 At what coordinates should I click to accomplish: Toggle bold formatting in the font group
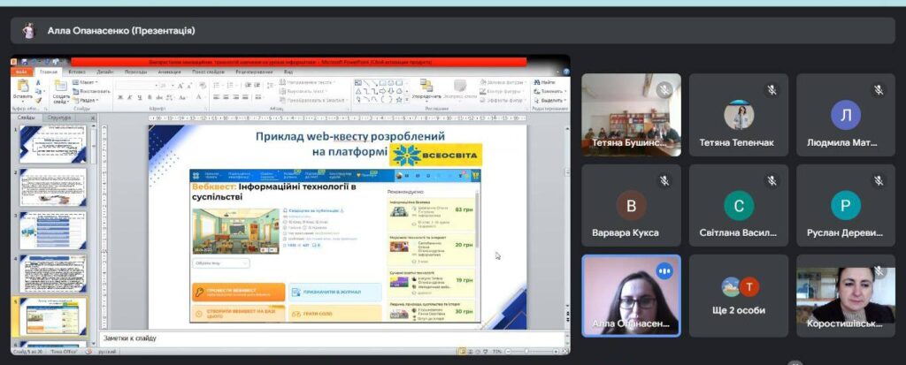tap(119, 97)
